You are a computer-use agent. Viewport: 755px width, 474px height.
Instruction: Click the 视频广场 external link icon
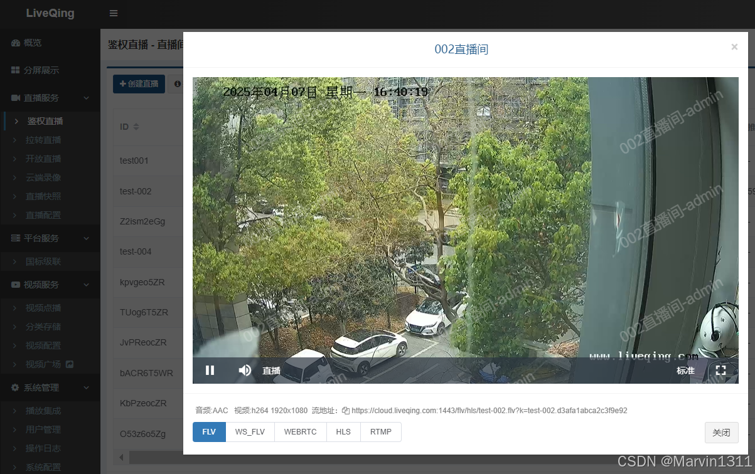point(70,364)
